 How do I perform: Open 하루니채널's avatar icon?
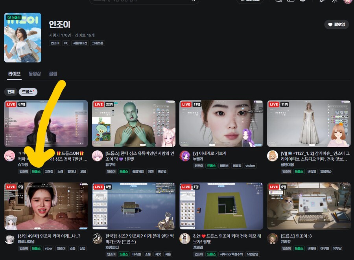pyautogui.click(x=10, y=239)
